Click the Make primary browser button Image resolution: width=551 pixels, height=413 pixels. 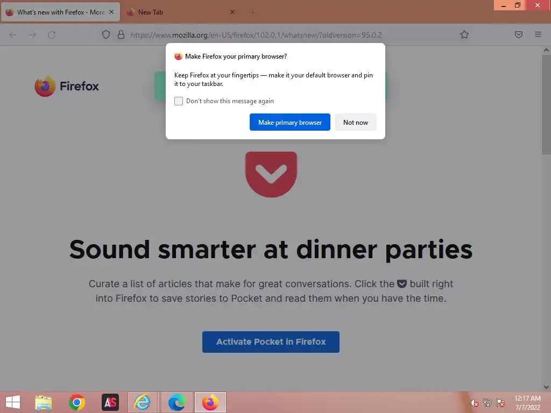(x=290, y=122)
